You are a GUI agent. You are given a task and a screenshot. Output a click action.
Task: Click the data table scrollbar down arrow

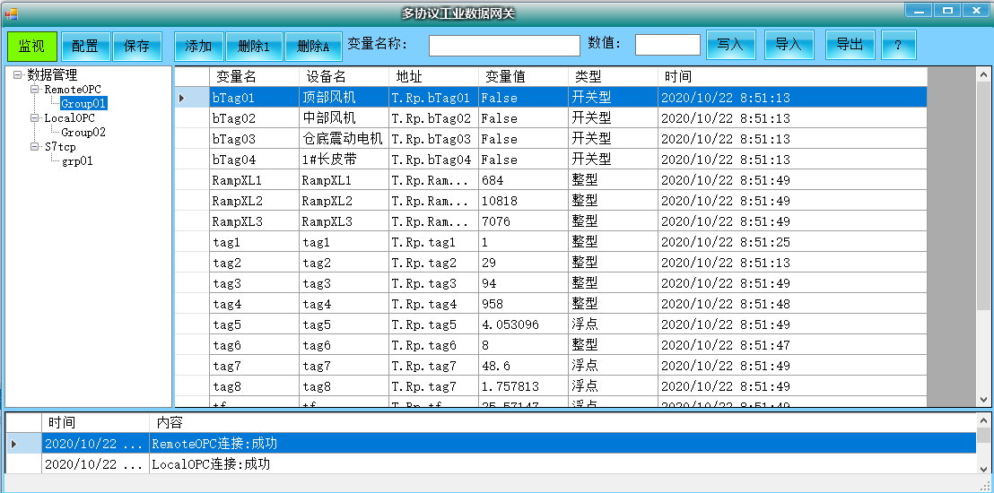pos(985,400)
